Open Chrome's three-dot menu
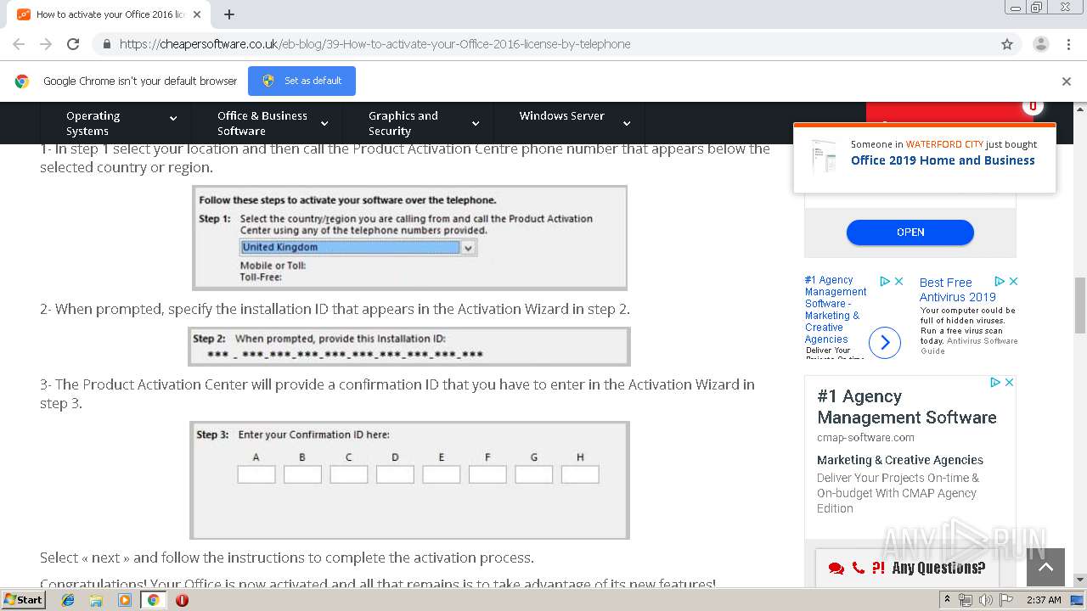Screen dimensions: 1087x611 pos(1069,44)
